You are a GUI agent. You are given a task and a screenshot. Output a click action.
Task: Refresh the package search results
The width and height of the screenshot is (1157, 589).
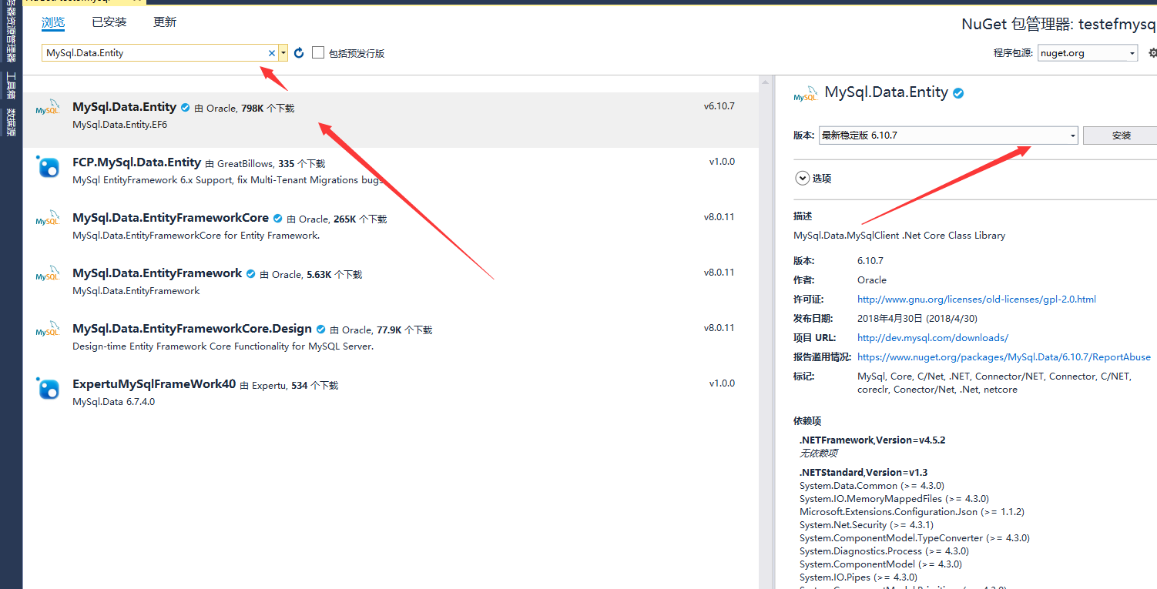[x=300, y=53]
